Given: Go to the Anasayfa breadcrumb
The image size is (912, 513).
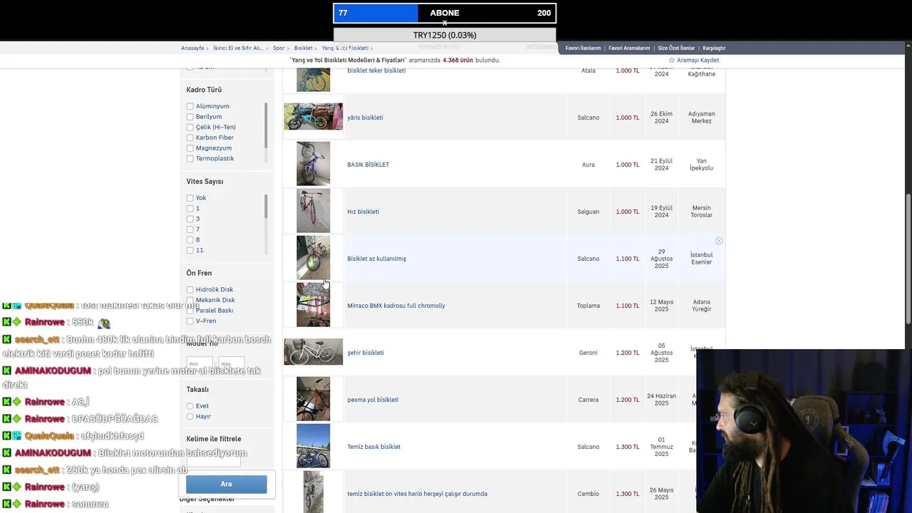Looking at the screenshot, I should 192,48.
